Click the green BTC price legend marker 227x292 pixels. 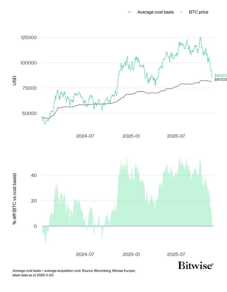[180, 12]
